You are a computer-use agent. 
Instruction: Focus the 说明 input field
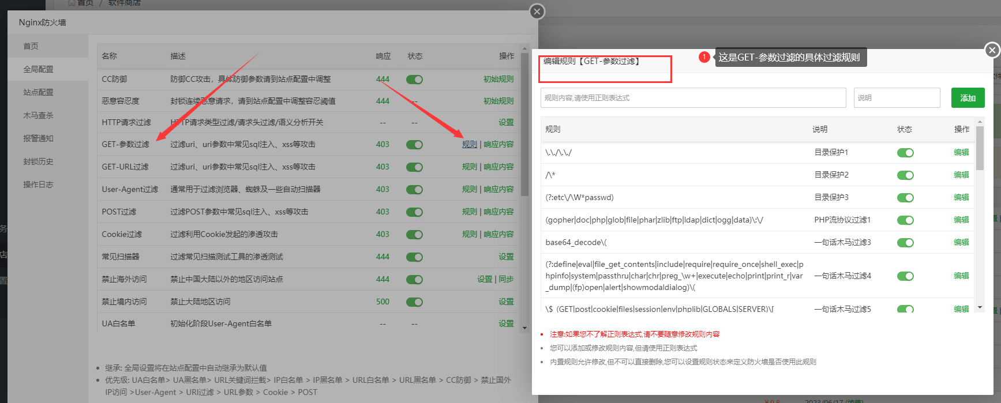coord(897,98)
